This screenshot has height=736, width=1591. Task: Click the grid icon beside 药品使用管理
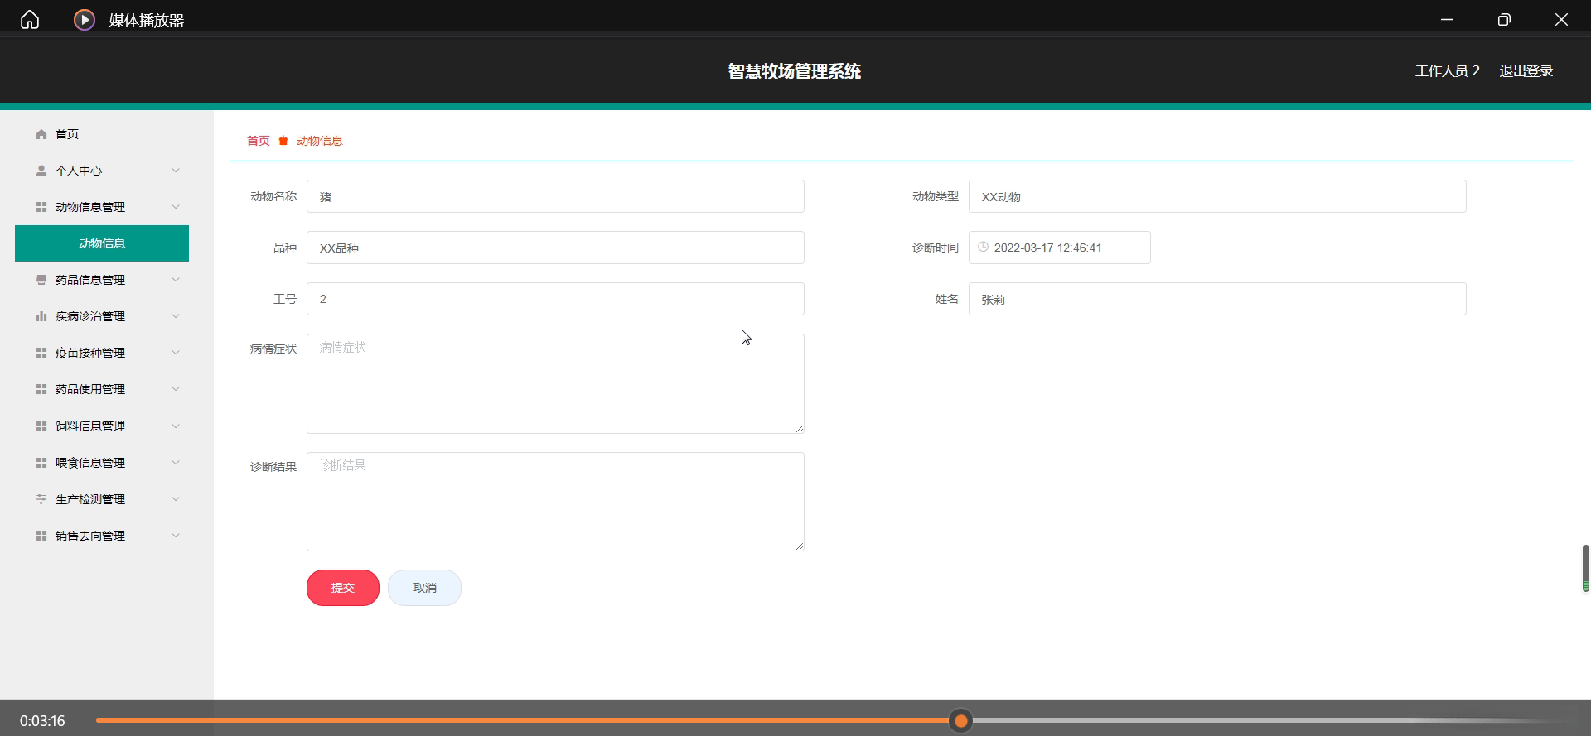pos(41,389)
